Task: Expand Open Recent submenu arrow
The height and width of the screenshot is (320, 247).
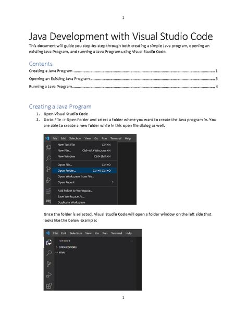Action: click(113, 182)
